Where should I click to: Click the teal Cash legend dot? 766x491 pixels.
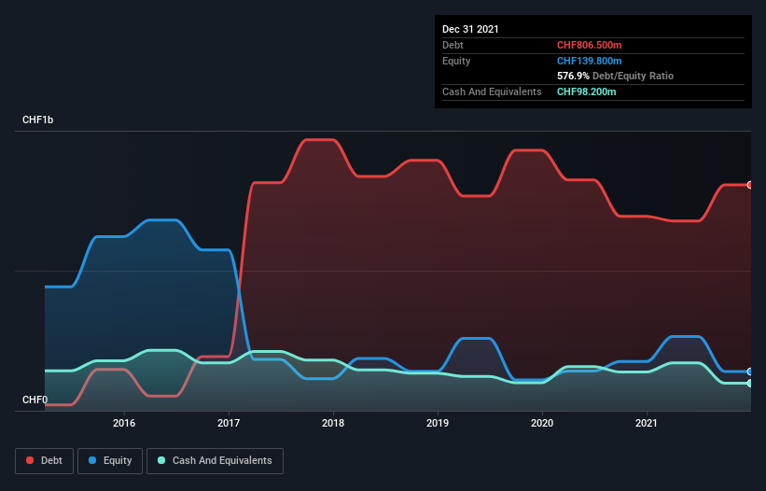161,460
